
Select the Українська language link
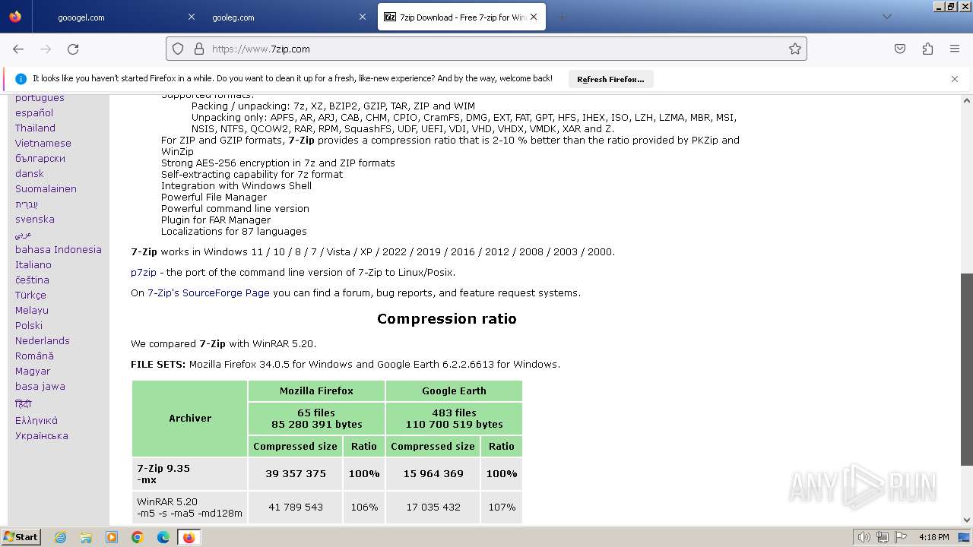pyautogui.click(x=42, y=435)
